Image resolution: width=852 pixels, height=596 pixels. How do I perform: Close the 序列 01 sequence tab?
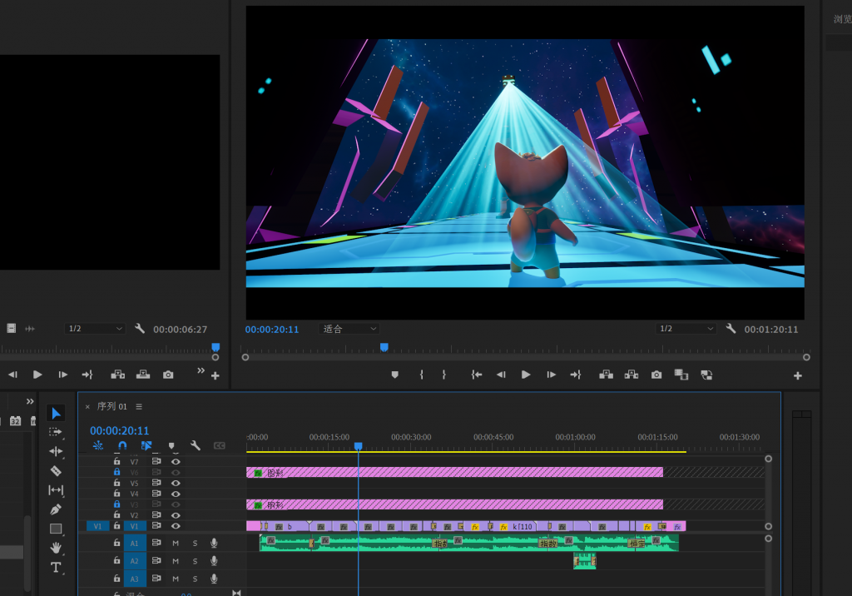coord(87,406)
